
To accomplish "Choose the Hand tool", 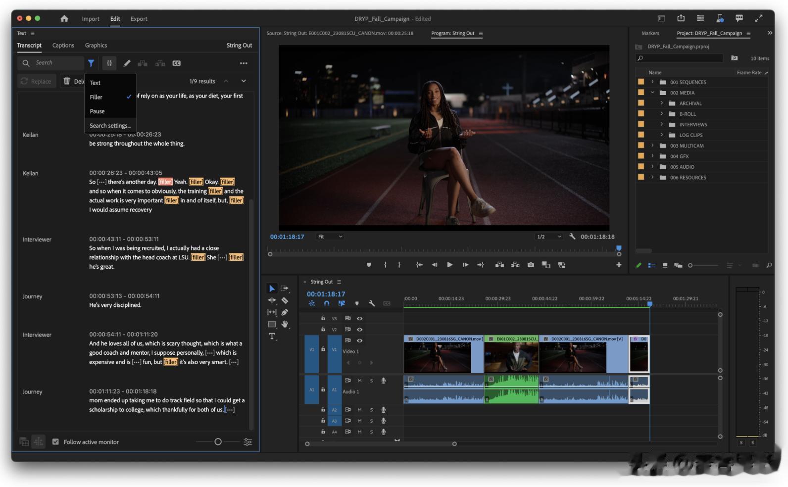I will (285, 324).
